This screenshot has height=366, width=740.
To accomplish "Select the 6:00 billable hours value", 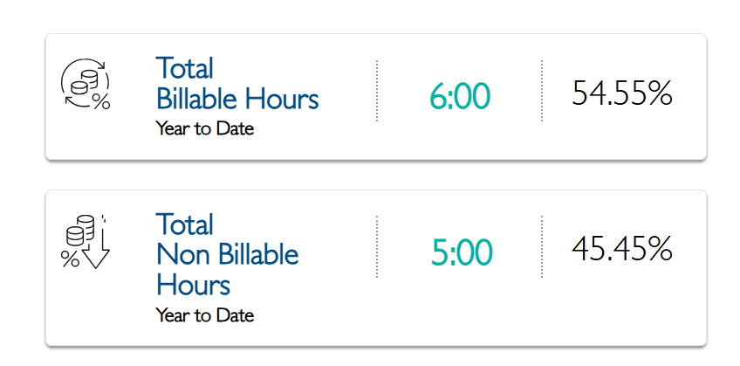I will pos(460,96).
